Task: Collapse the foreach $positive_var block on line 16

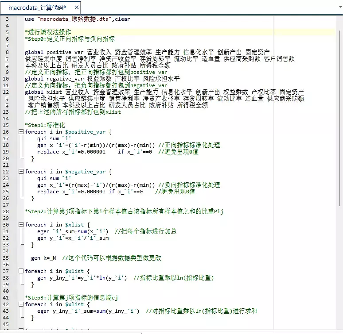Action: tap(21, 132)
